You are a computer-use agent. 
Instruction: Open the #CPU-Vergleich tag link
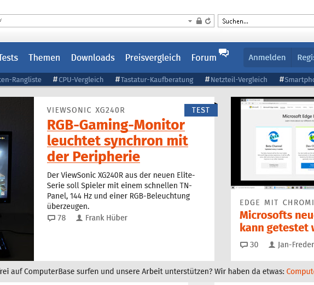pyautogui.click(x=78, y=79)
